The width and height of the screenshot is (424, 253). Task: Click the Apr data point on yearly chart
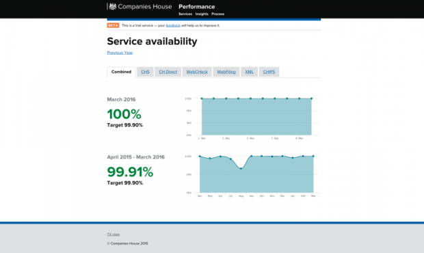tap(200, 156)
